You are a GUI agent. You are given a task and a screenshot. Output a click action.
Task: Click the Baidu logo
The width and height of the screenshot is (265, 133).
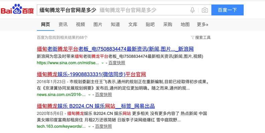pyautogui.click(x=17, y=9)
